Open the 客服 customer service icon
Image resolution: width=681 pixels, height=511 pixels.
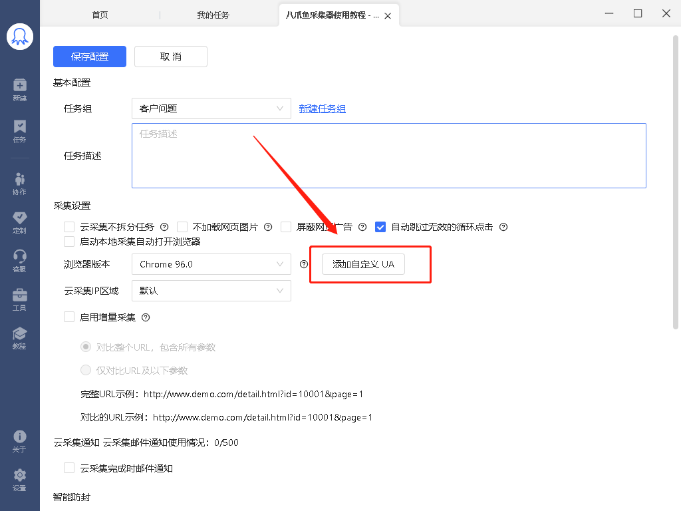[19, 261]
